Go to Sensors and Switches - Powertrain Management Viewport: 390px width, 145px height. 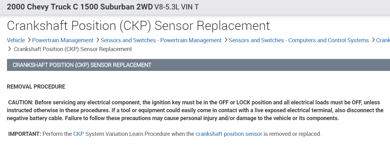click(x=161, y=40)
